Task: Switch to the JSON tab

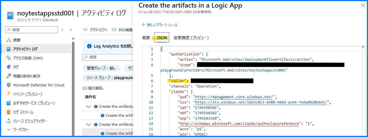Action: tap(162, 38)
